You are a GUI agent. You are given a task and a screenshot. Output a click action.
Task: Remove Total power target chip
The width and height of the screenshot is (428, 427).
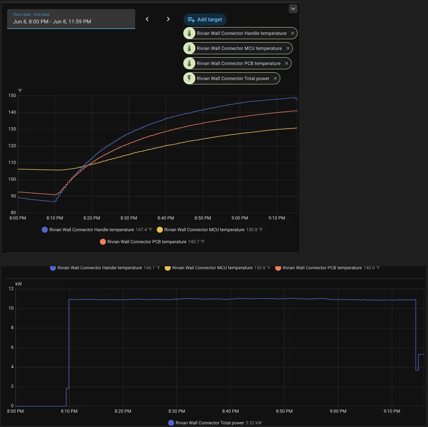click(275, 78)
